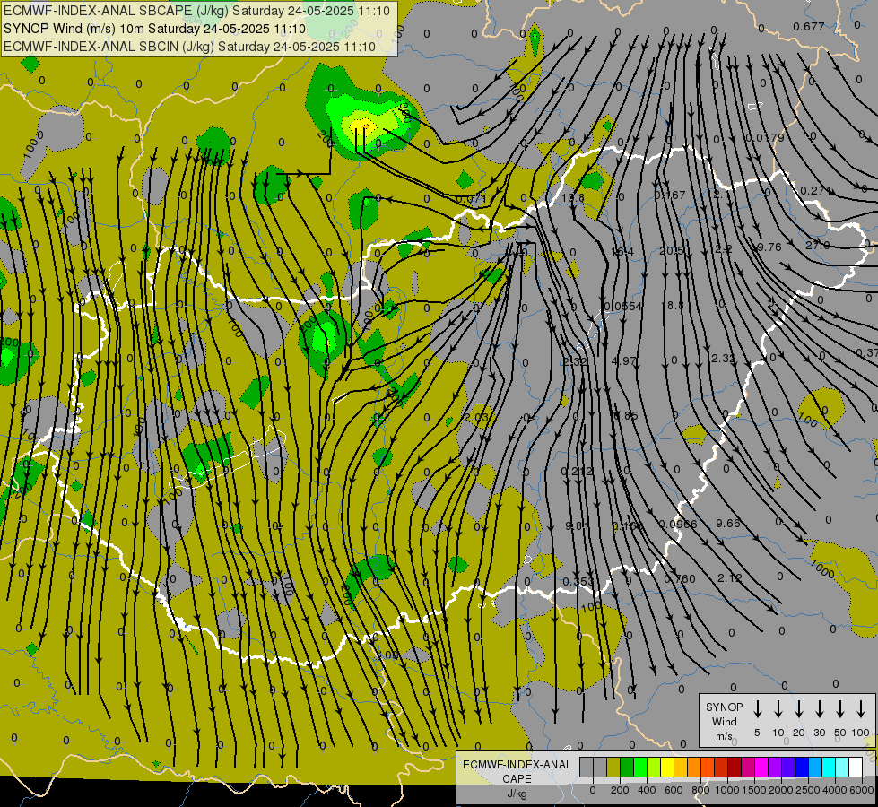The width and height of the screenshot is (878, 807).
Task: Click the SYNOP Wind 10m title line
Action: click(154, 29)
